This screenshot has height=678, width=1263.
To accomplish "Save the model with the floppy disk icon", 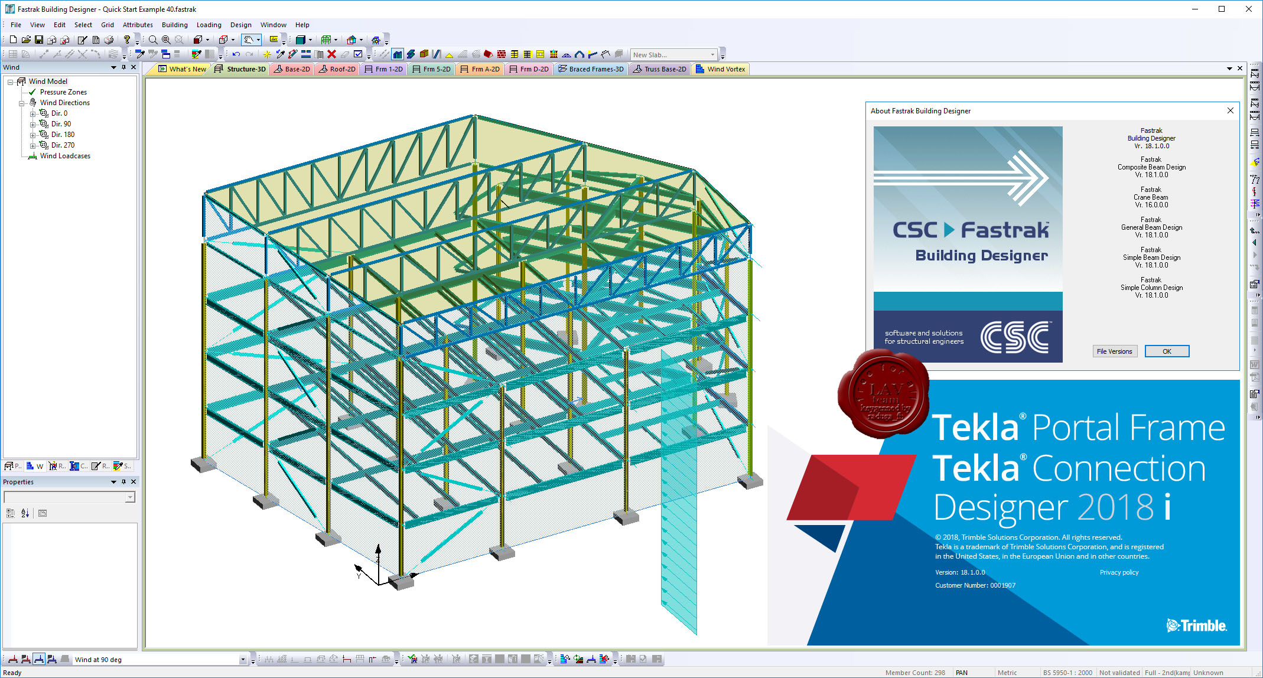I will coord(39,40).
